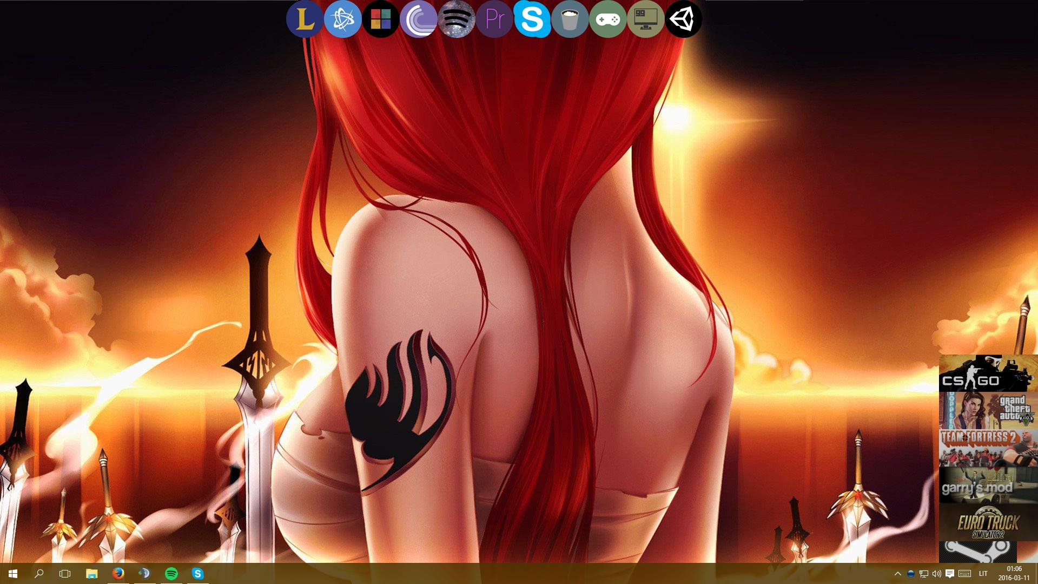
Task: Launch Skype from the top dock
Action: click(532, 19)
